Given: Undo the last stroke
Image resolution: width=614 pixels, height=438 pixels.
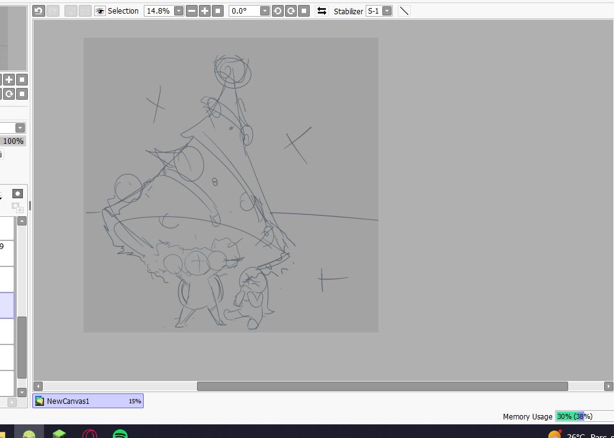Looking at the screenshot, I should point(38,11).
